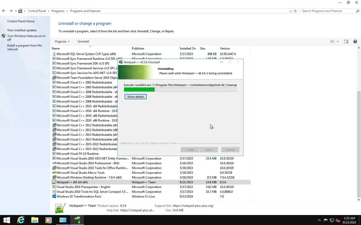361x225 pixels.
Task: Click the Control Panel breadcrumb
Action: (x=37, y=11)
